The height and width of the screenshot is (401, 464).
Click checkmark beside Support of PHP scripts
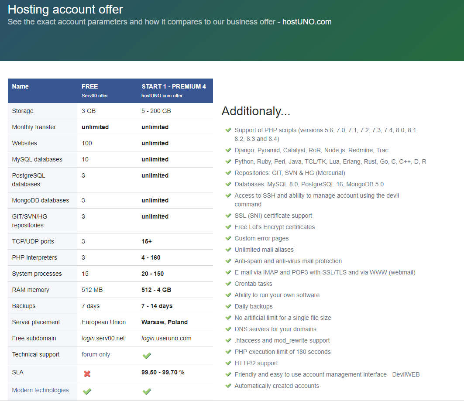(228, 130)
